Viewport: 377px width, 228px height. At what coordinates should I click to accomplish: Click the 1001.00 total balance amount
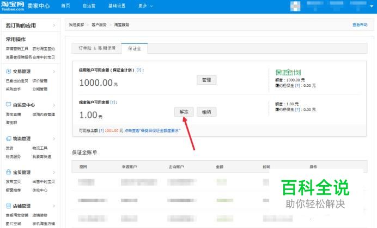[x=112, y=130]
